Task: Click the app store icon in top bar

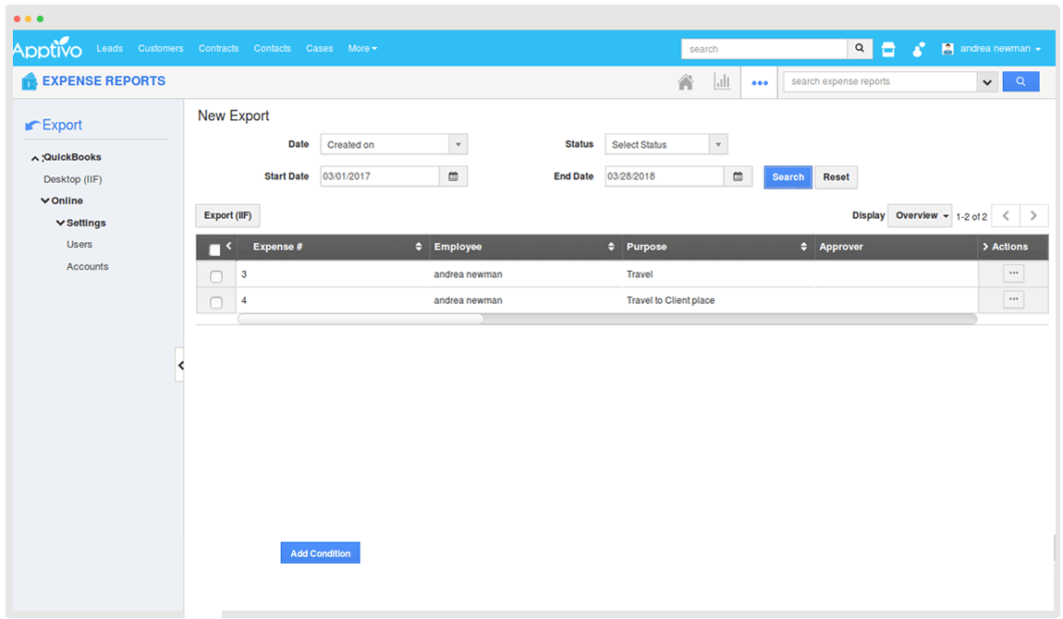Action: [x=888, y=49]
